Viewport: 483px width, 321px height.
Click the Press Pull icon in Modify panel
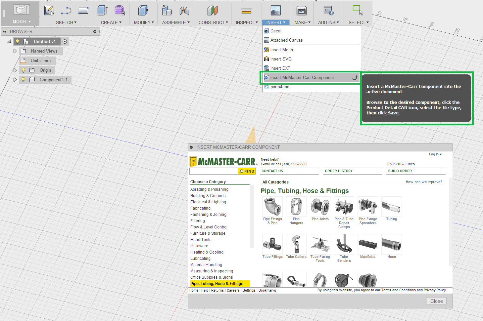coord(143,10)
